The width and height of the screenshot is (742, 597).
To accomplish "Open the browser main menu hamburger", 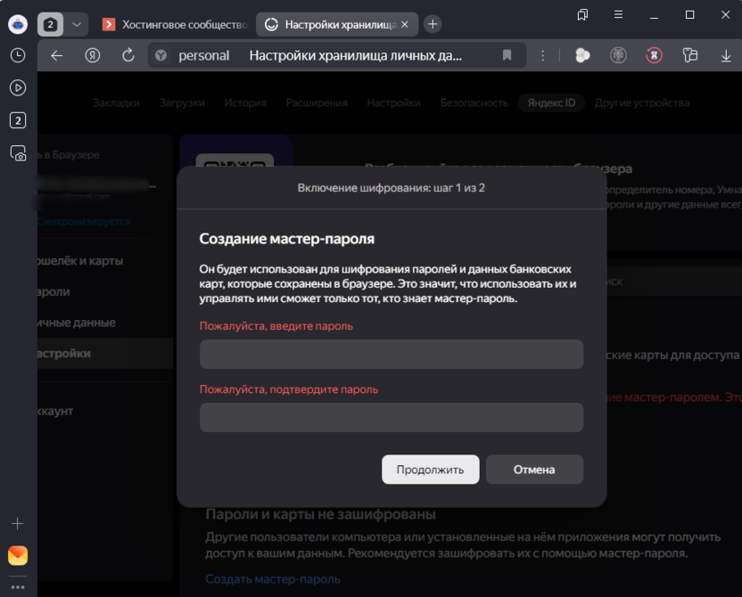I will (x=618, y=14).
